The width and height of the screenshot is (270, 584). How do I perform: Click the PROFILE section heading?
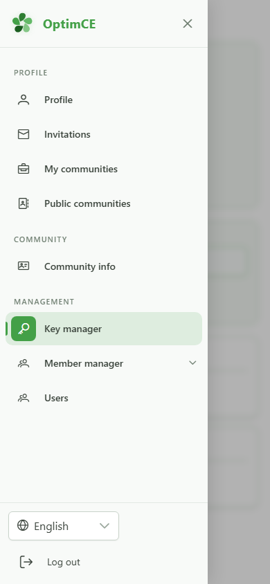click(30, 73)
